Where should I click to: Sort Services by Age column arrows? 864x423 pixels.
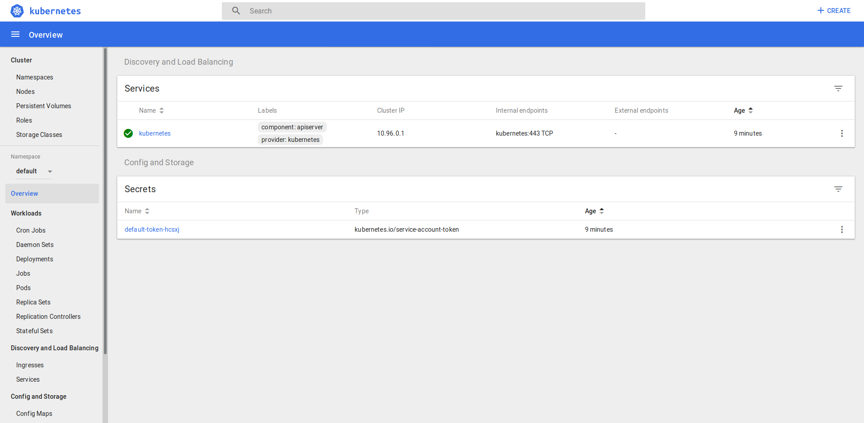pos(751,110)
